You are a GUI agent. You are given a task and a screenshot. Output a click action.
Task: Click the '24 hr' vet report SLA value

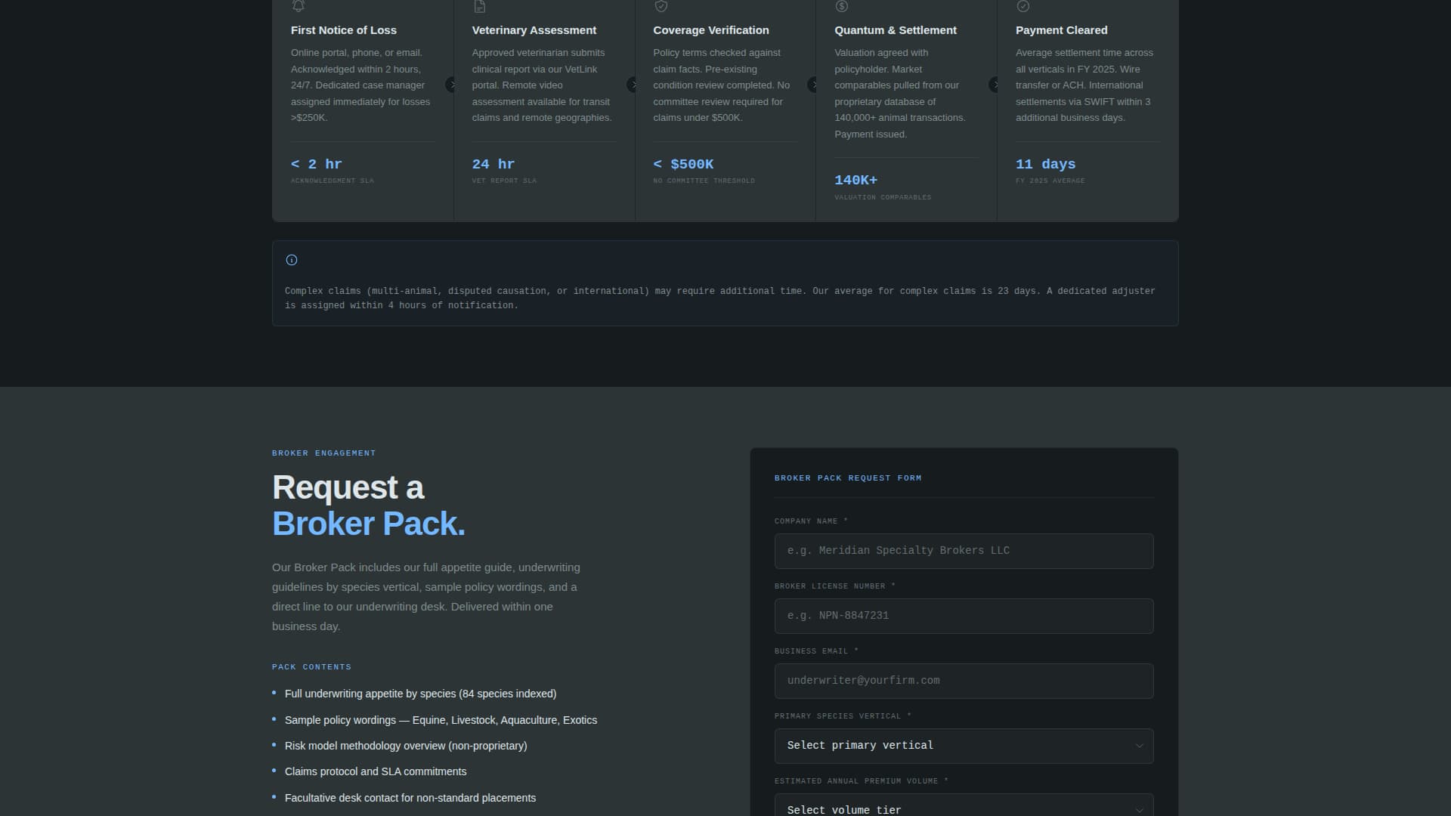click(x=493, y=164)
